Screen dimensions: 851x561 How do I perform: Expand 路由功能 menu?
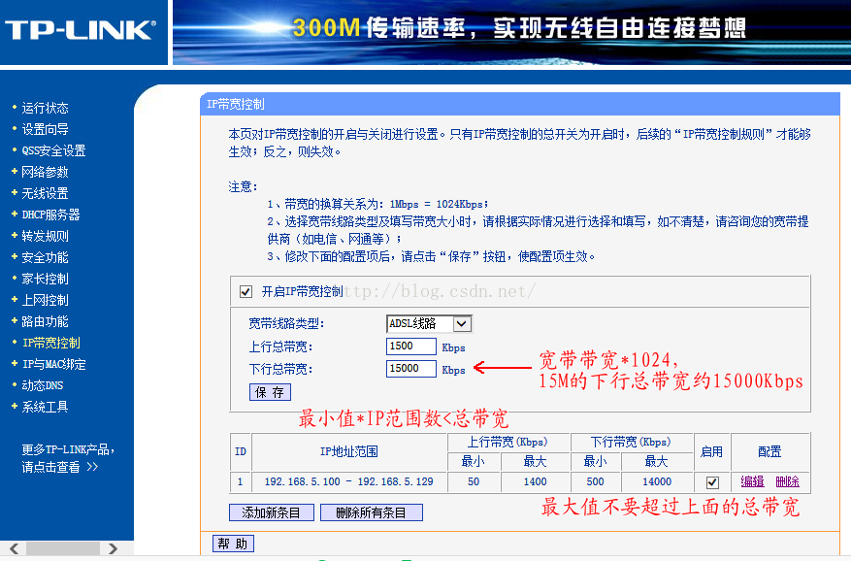click(x=45, y=321)
